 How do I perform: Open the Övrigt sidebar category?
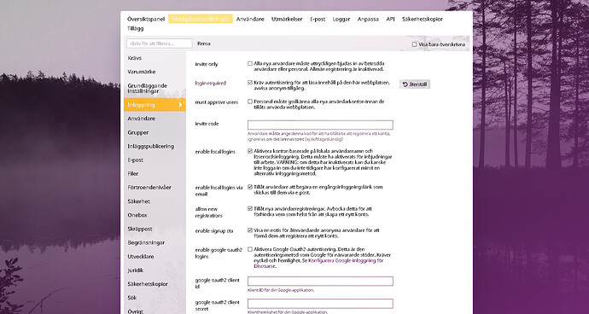click(x=155, y=311)
